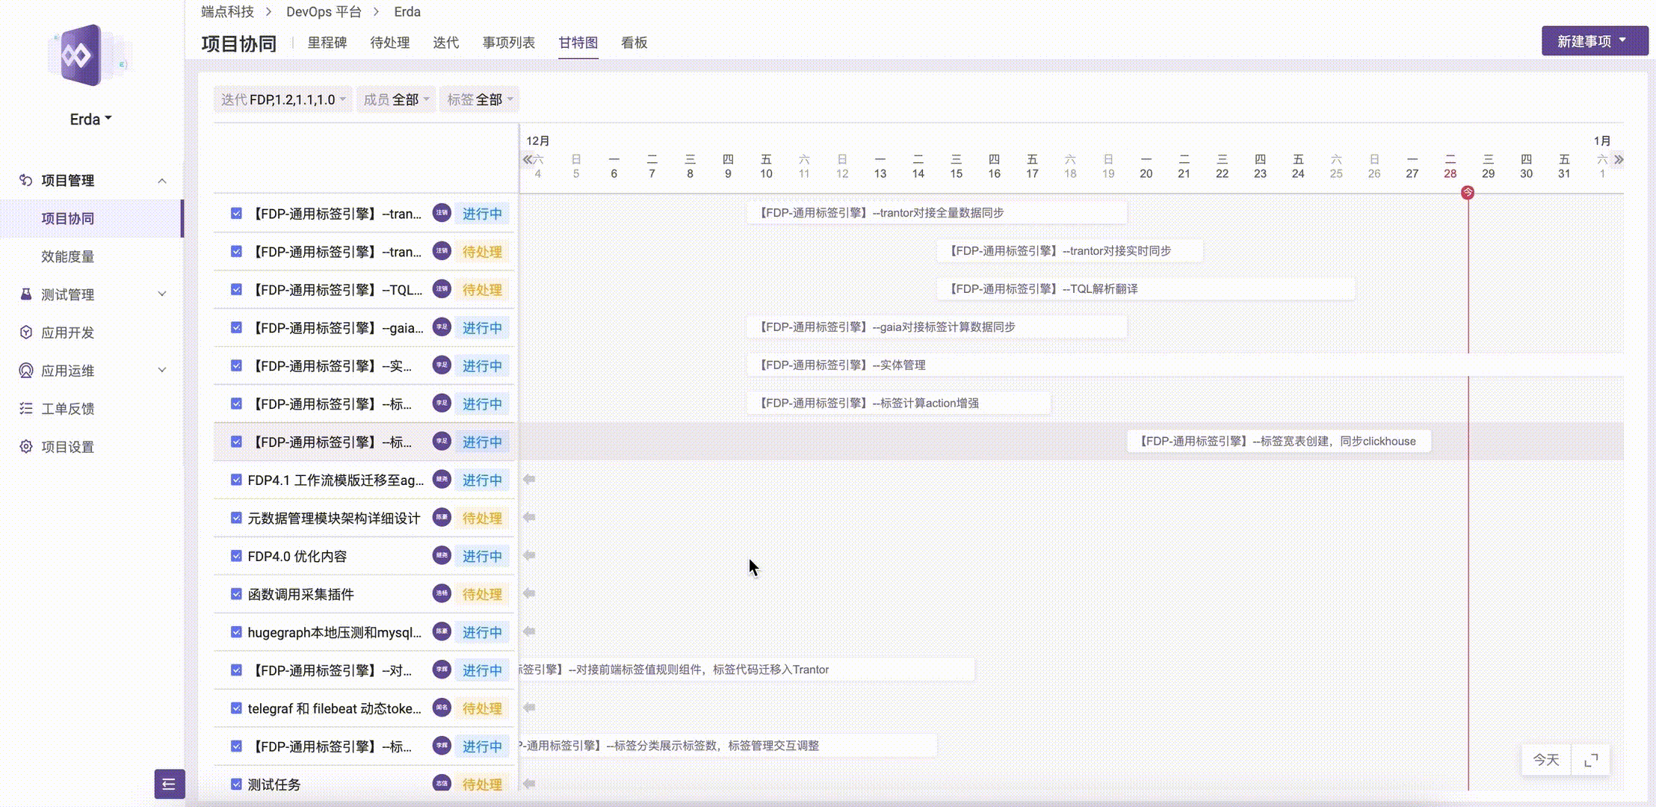Screen dimensions: 1656x807
Task: Toggle the checkbox beside FDP4.0 优化内容
Action: 235,556
